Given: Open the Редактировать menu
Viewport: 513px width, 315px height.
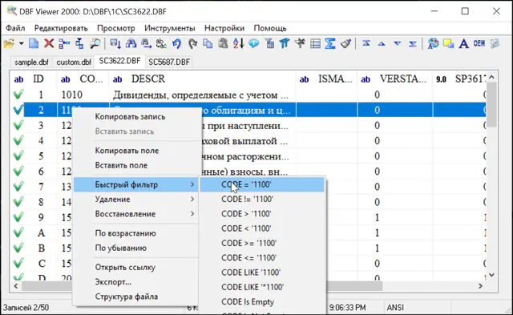Looking at the screenshot, I should tap(61, 28).
